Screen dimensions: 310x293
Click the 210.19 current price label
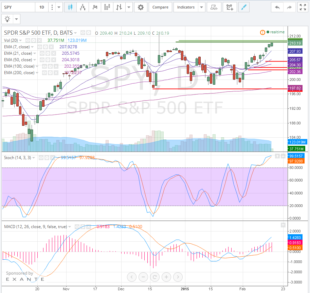pyautogui.click(x=295, y=43)
